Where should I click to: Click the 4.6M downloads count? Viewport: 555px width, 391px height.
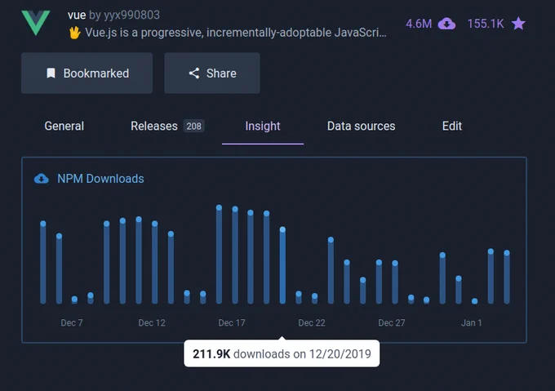pos(419,24)
